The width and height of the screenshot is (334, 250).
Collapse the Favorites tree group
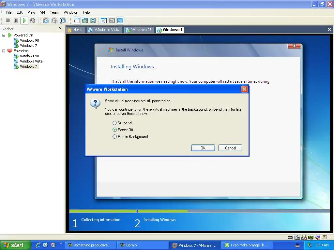coord(4,51)
